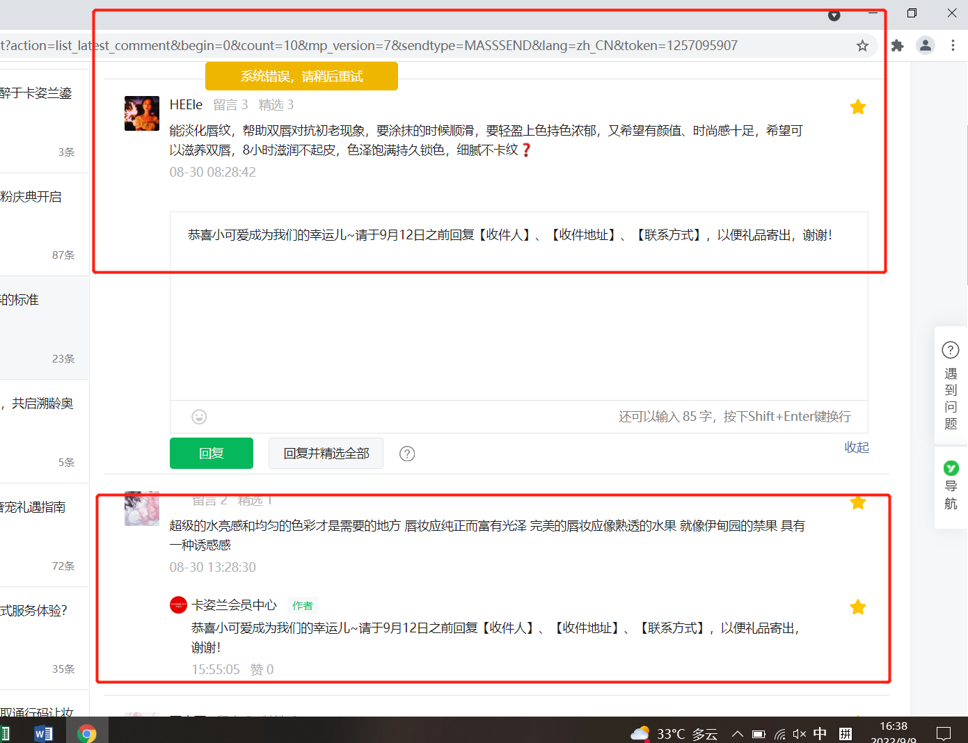Click the 卡姿兰会员中心 author name

pos(235,605)
